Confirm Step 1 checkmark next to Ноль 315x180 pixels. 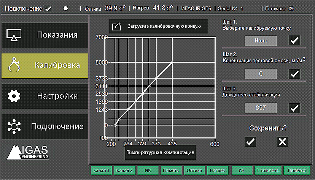pos(294,41)
